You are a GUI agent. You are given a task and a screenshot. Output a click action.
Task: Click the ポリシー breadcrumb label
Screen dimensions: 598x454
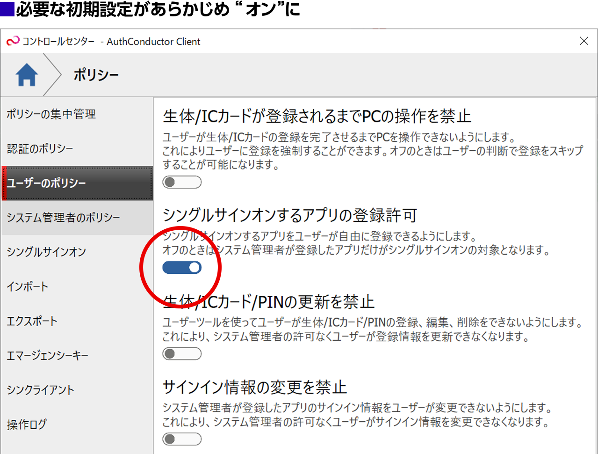96,75
